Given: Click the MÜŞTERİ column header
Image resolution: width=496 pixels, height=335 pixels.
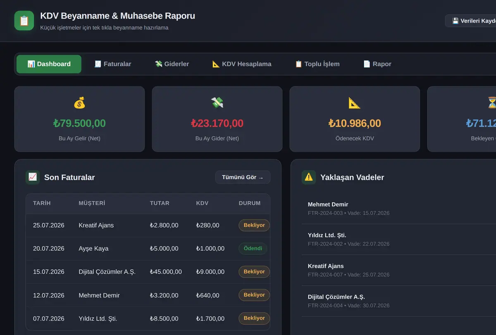Looking at the screenshot, I should [92, 203].
